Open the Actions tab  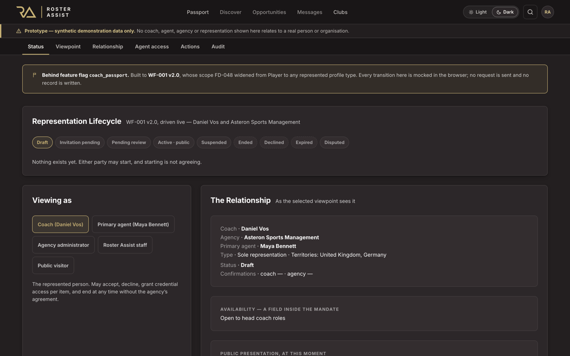click(190, 47)
